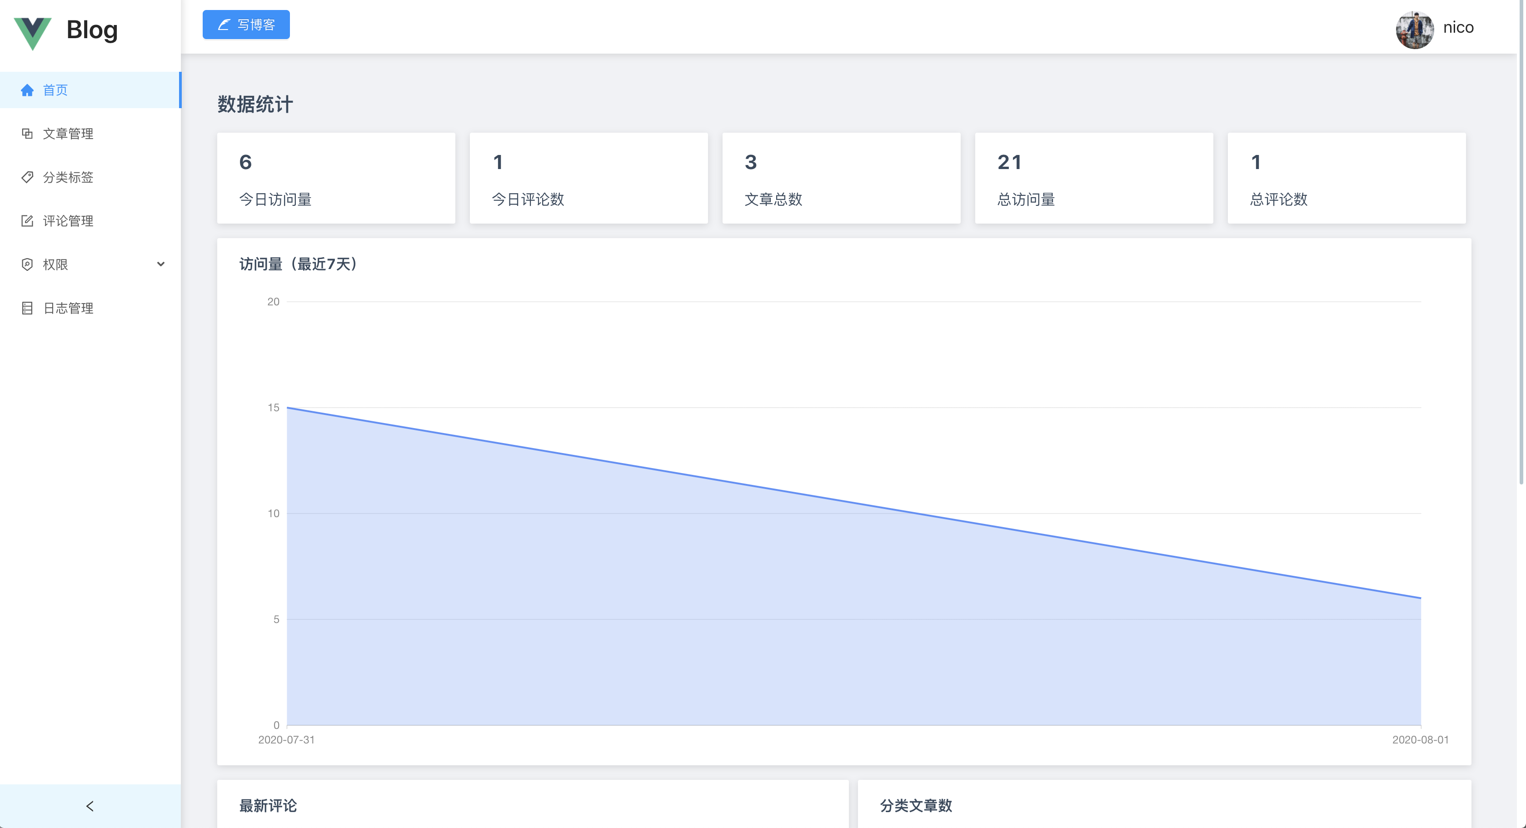Click the article management (文章管理) icon
Viewport: 1526px width, 828px height.
[x=27, y=134]
